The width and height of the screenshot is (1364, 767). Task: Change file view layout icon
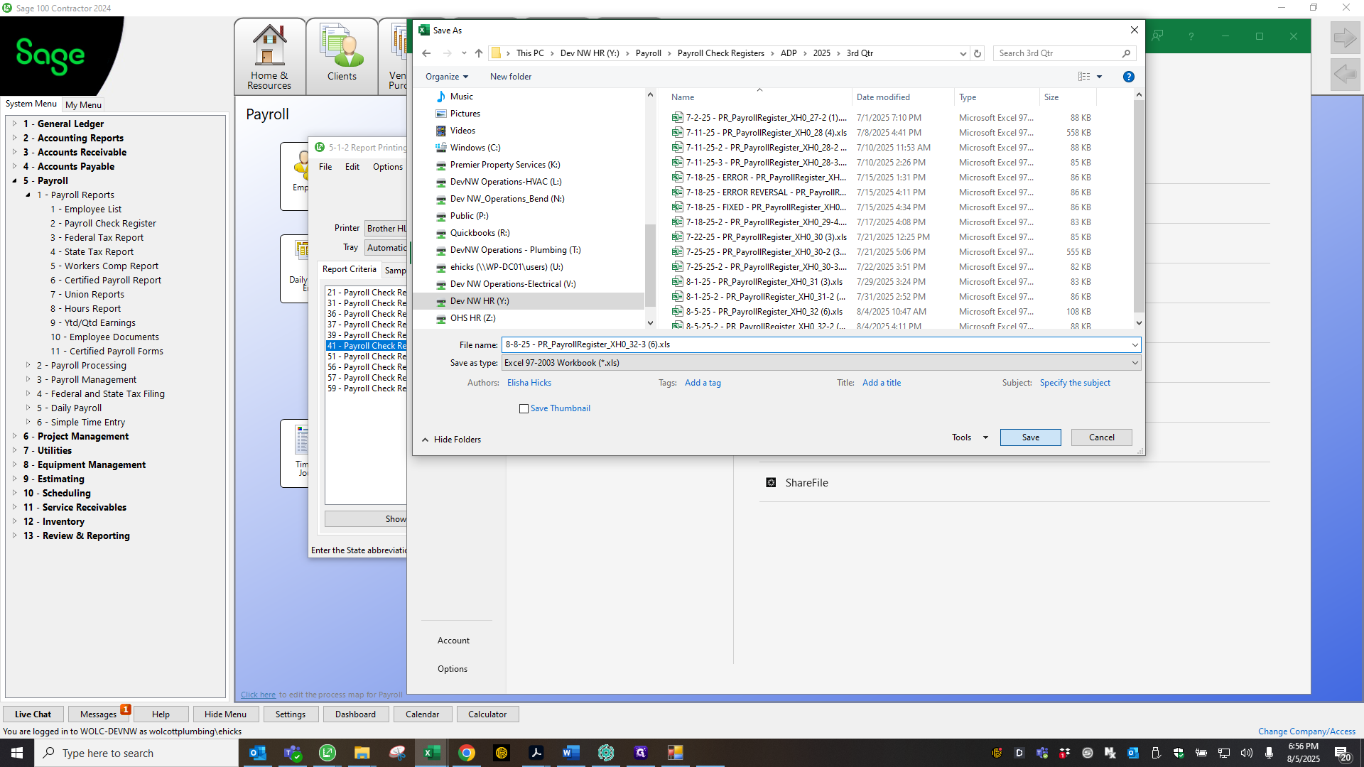pyautogui.click(x=1084, y=77)
